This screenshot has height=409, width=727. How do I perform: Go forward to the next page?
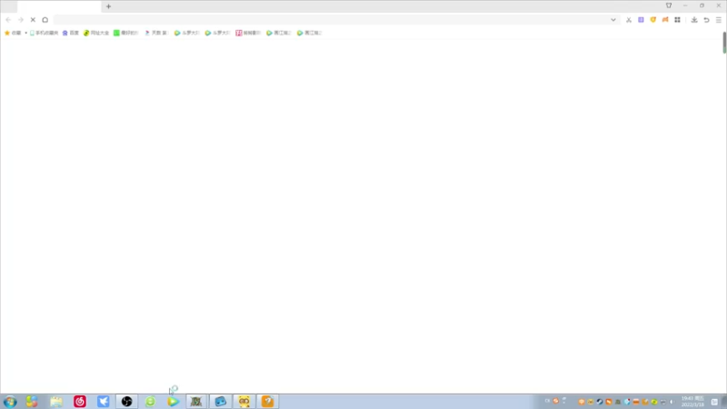click(20, 20)
